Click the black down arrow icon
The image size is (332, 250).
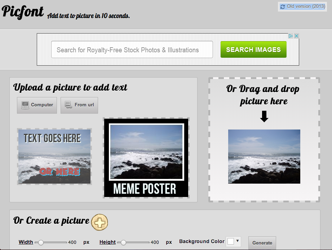click(x=264, y=116)
